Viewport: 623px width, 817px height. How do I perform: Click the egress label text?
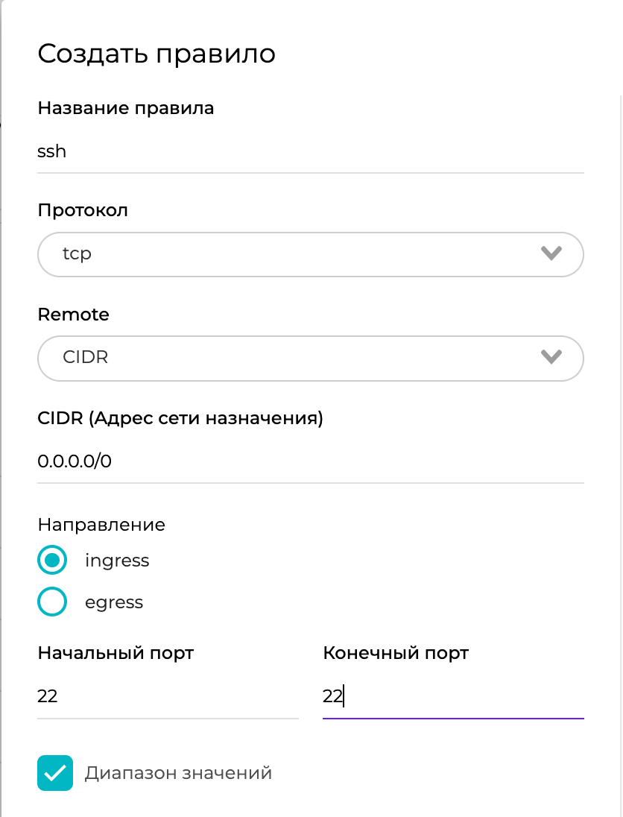[x=114, y=602]
